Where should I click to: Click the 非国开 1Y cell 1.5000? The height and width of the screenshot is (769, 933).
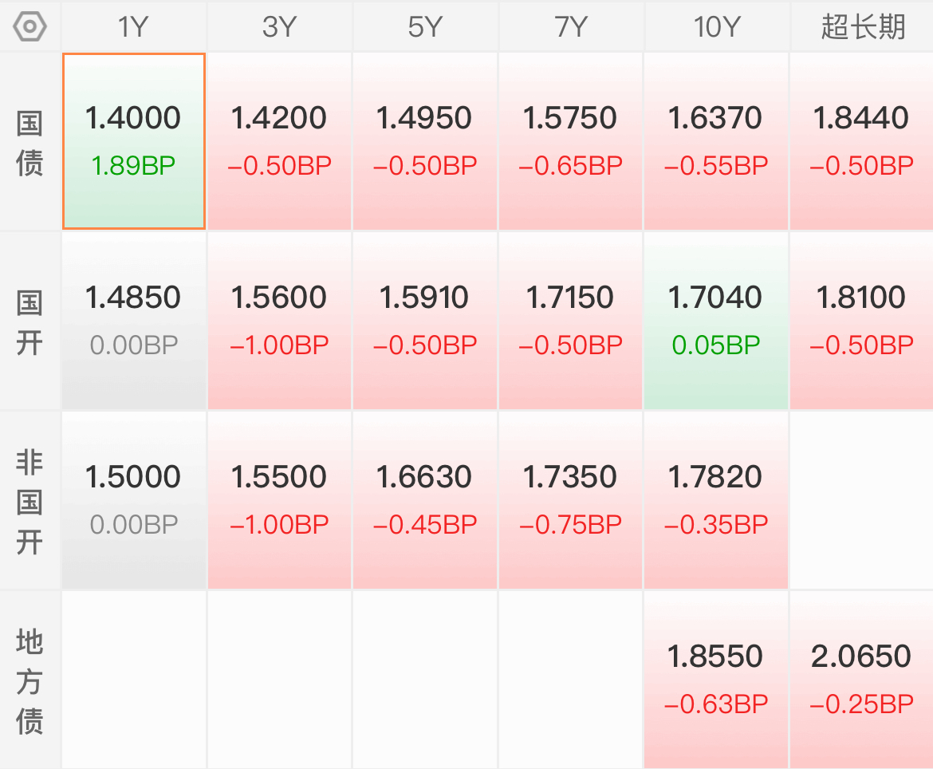134,500
